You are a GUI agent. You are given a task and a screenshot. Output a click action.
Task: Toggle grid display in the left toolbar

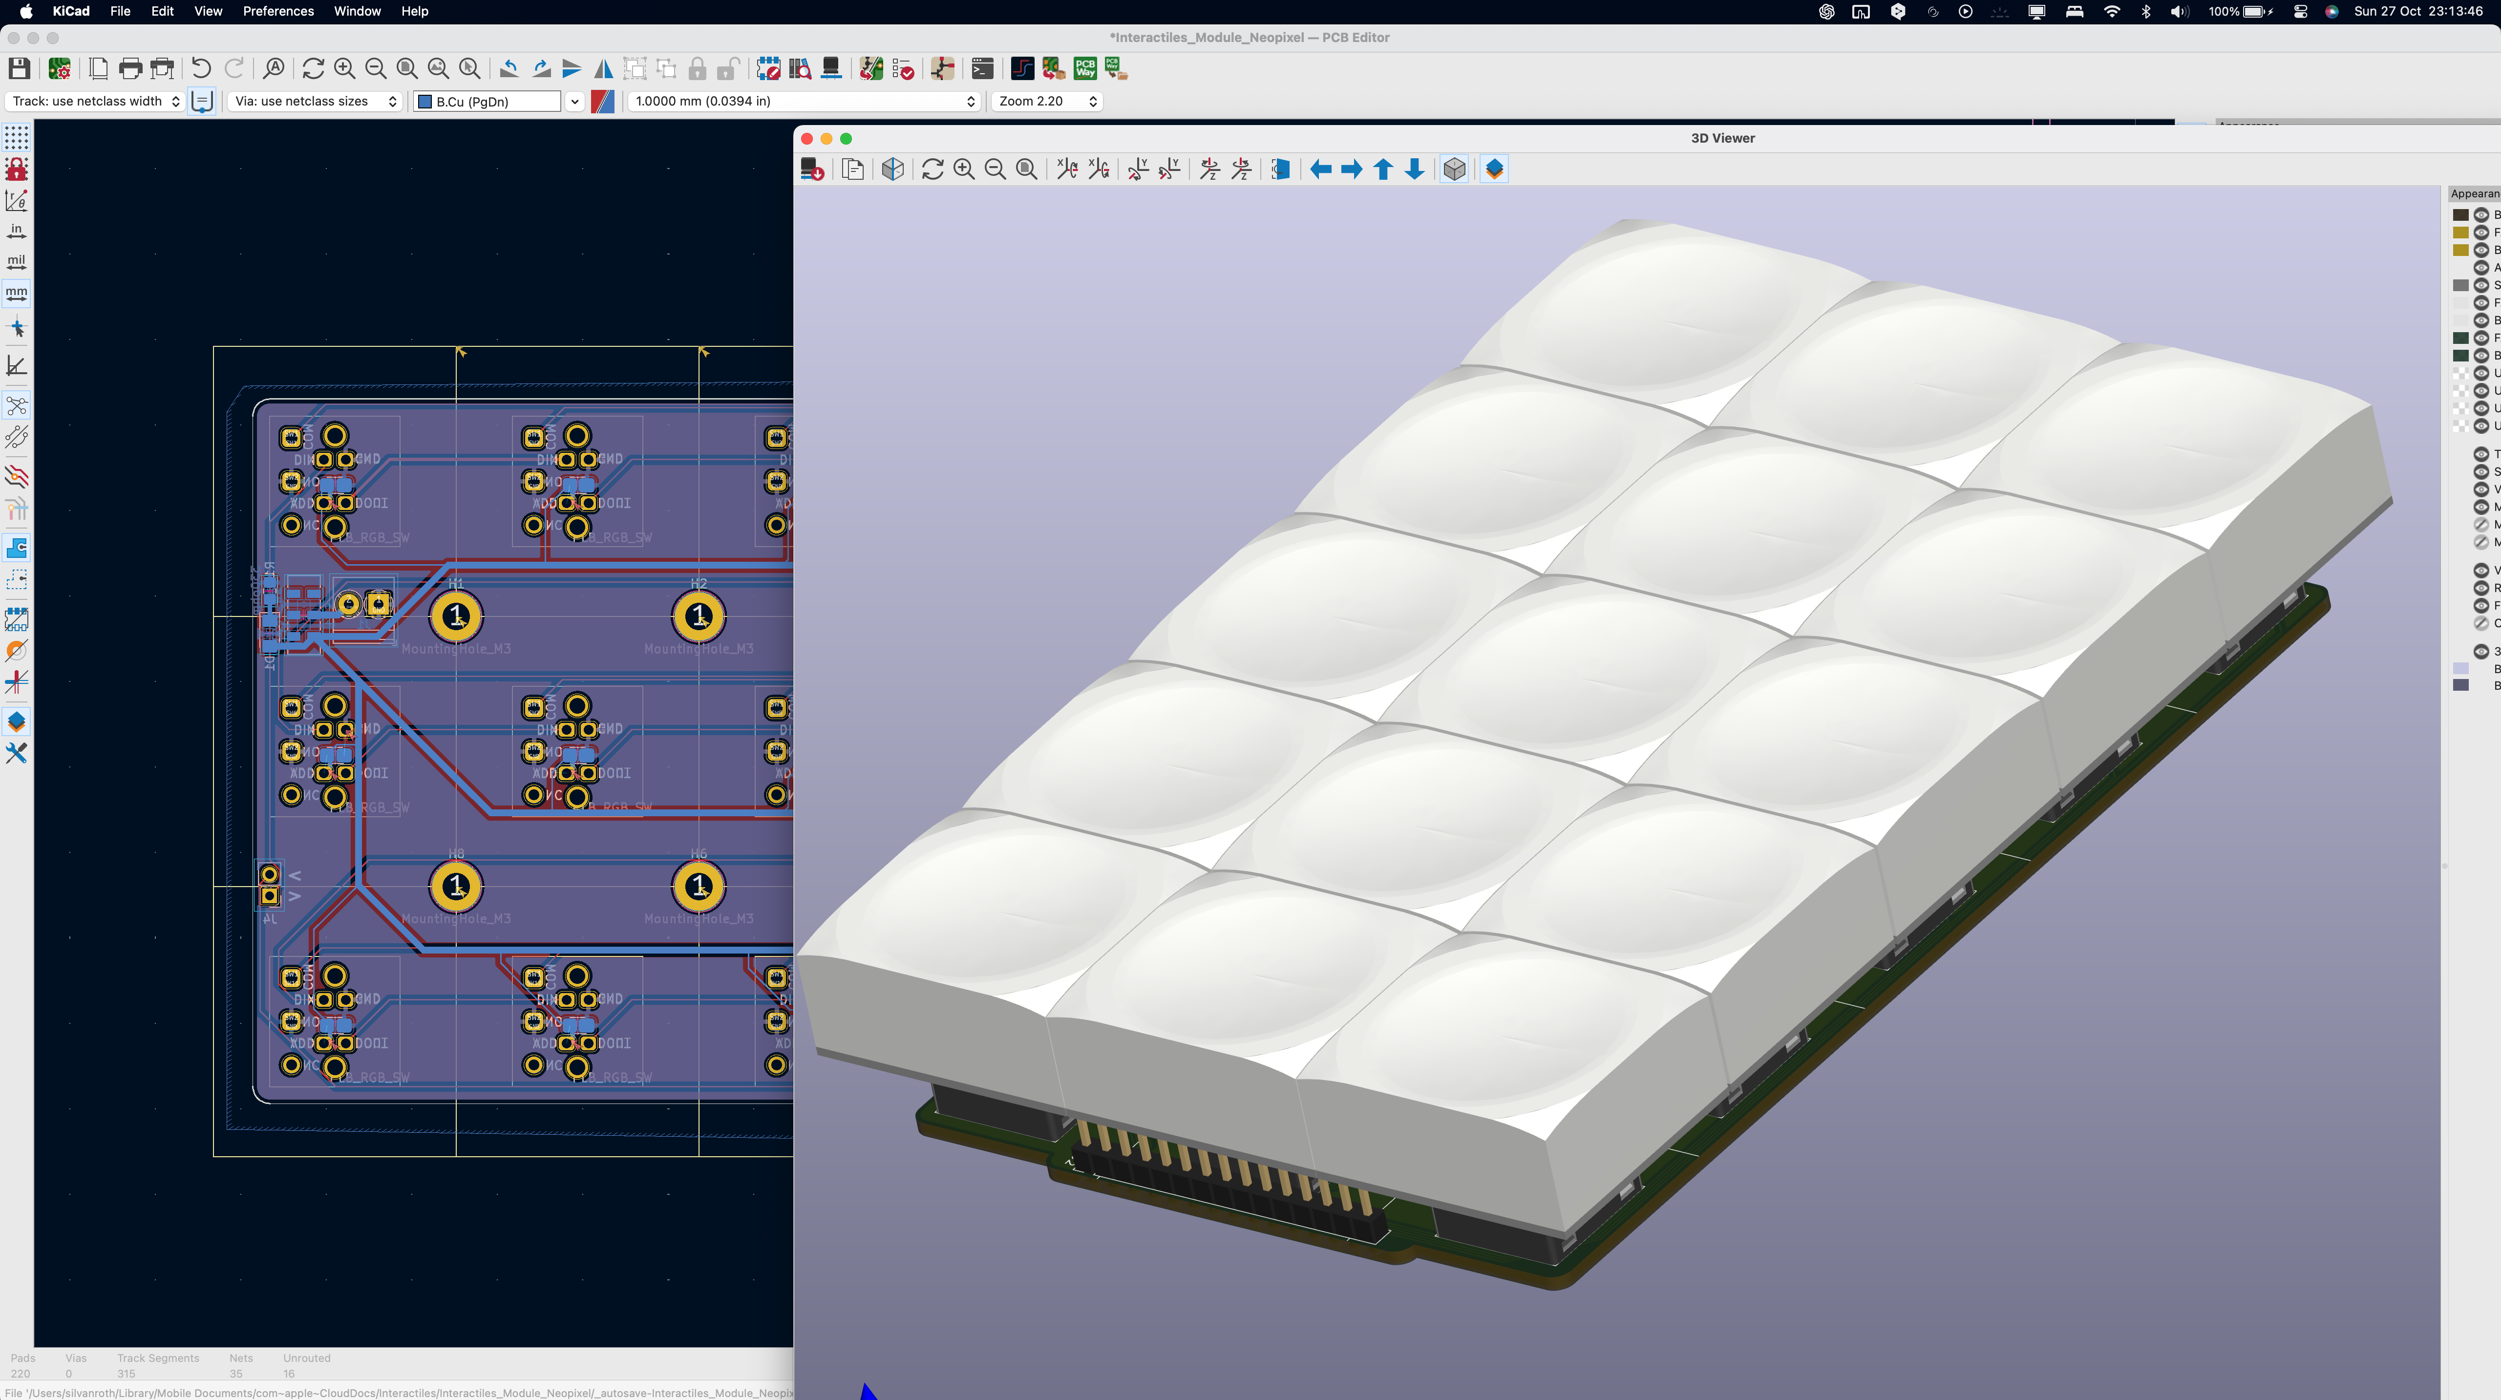pos(17,137)
